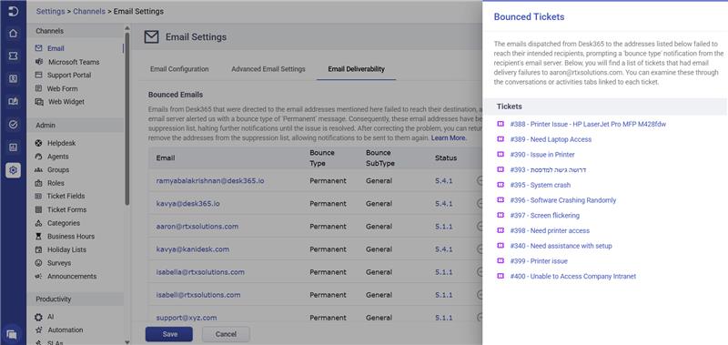Click scroll down arrow of sidebar scrollbar
The image size is (728, 345).
[x=127, y=341]
